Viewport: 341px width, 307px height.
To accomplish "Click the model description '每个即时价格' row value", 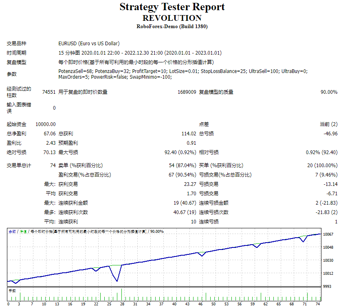I will pyautogui.click(x=136, y=62).
